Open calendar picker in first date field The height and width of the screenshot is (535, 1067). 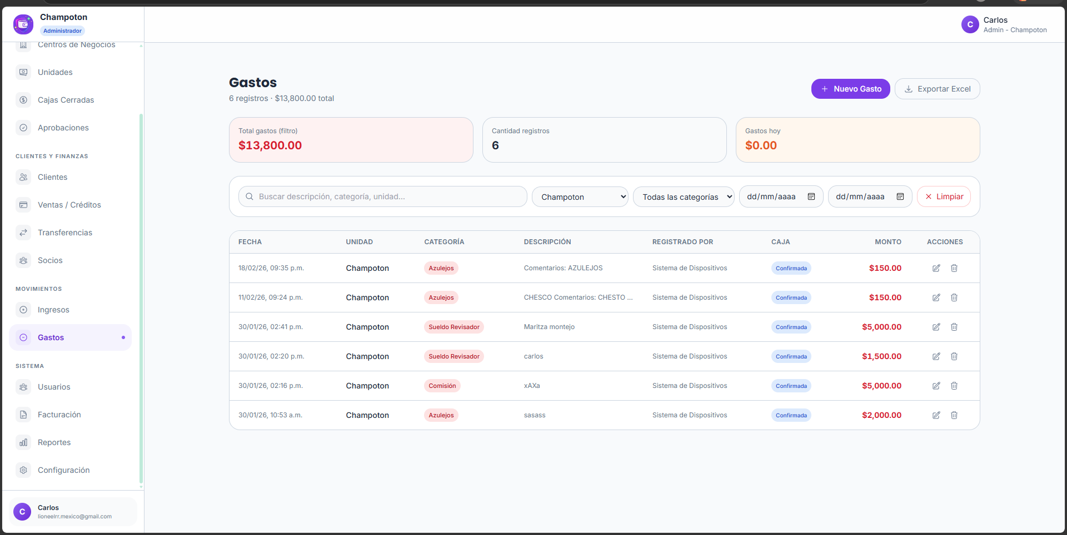(x=811, y=196)
